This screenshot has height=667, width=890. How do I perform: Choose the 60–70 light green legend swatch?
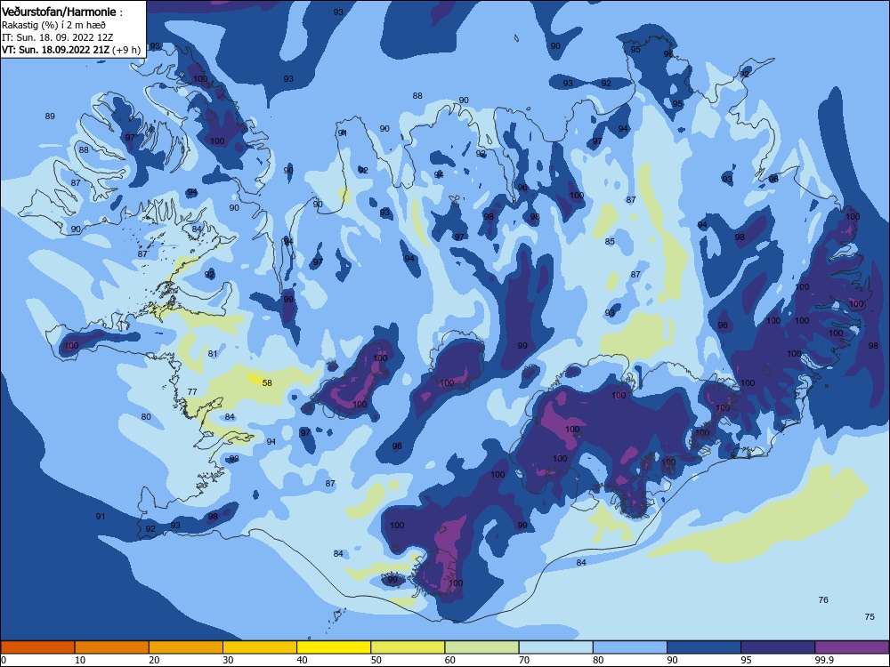tap(481, 647)
